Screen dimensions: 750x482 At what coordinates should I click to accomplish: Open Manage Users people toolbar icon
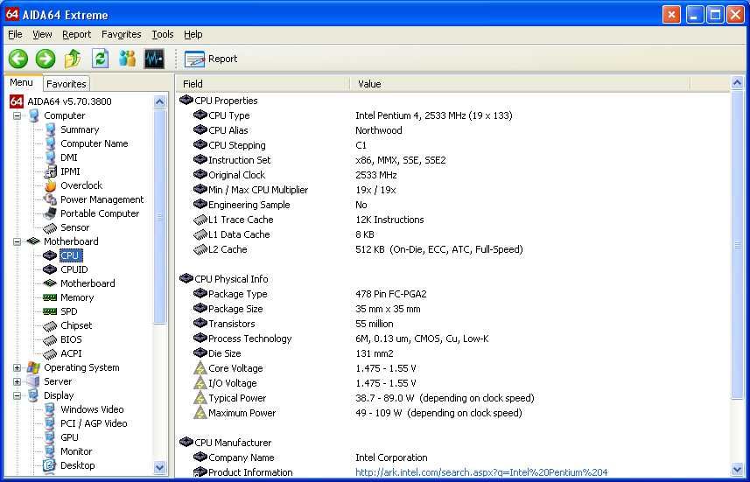pos(127,59)
